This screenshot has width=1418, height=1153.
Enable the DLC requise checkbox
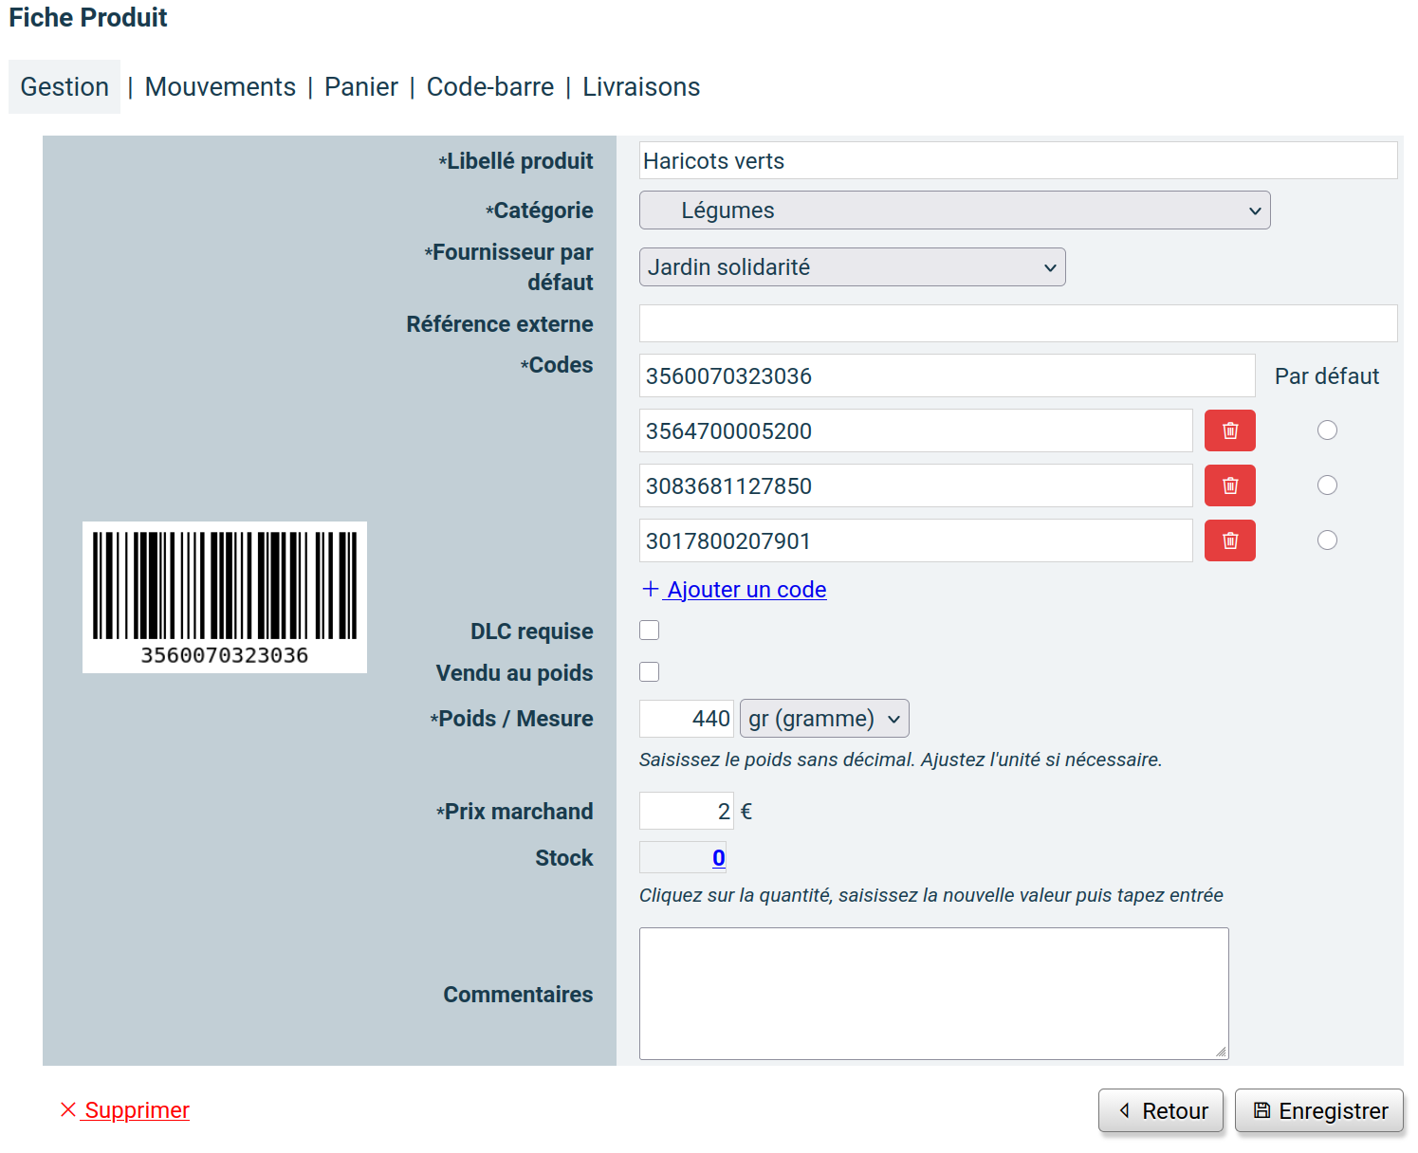[650, 631]
